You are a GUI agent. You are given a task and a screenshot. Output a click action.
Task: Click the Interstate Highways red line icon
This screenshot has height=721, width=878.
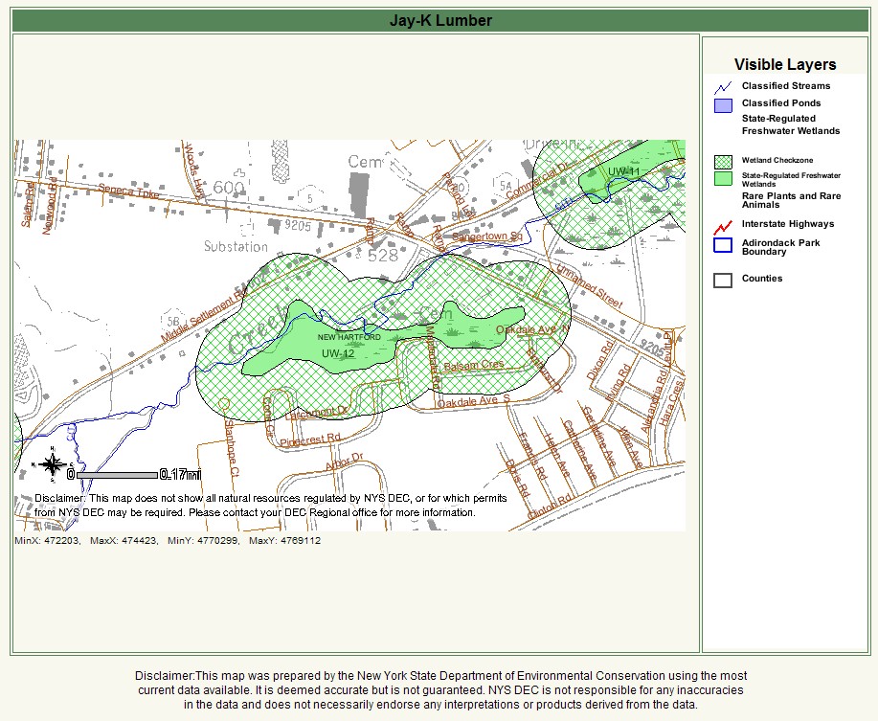[x=723, y=227]
